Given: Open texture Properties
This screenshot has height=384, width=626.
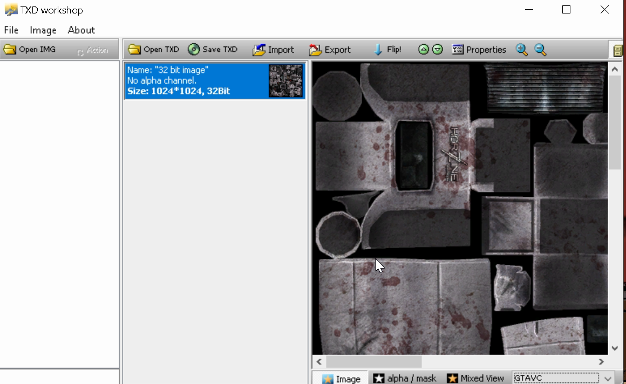Looking at the screenshot, I should (479, 50).
